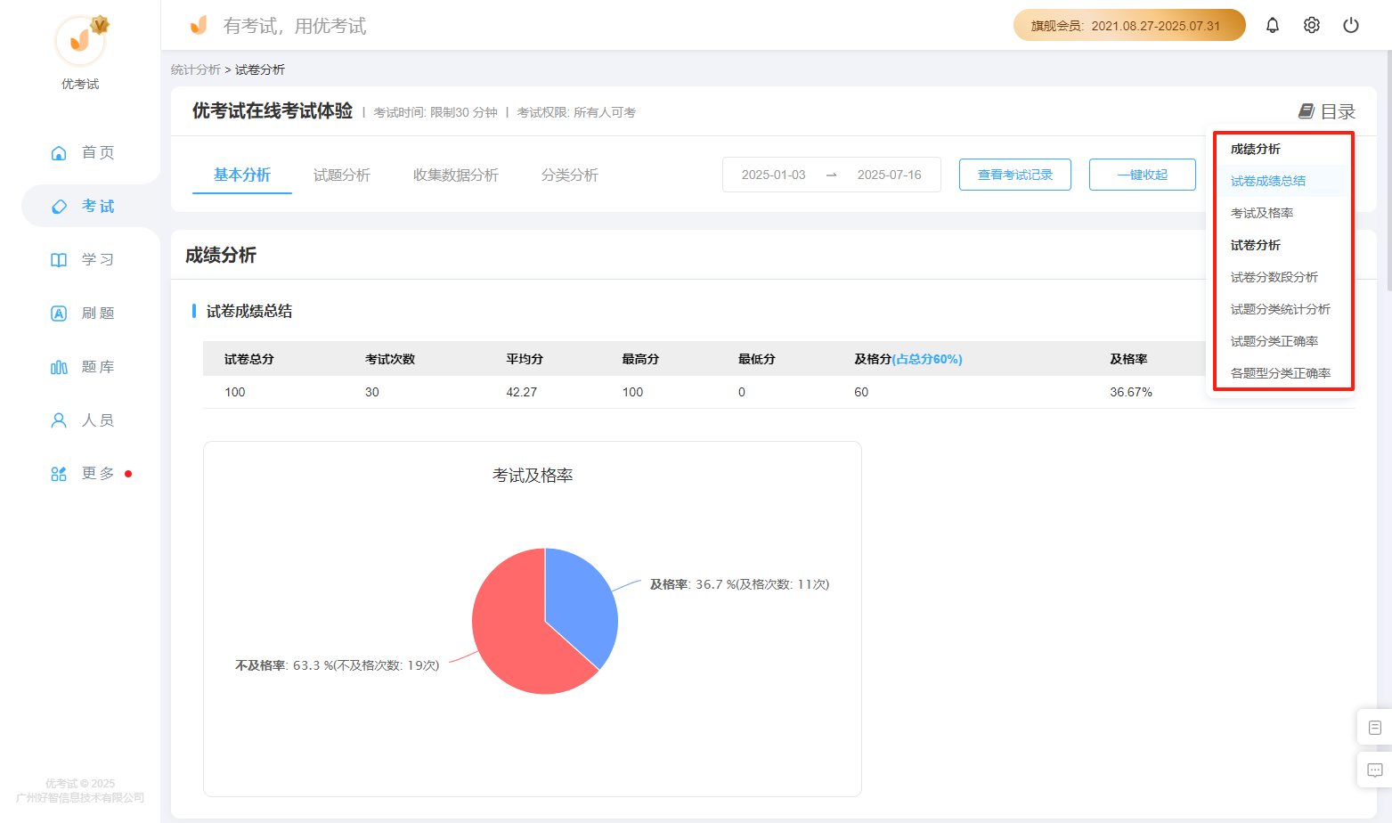Click the exam count value 30
Viewport: 1392px width, 823px height.
pos(372,392)
